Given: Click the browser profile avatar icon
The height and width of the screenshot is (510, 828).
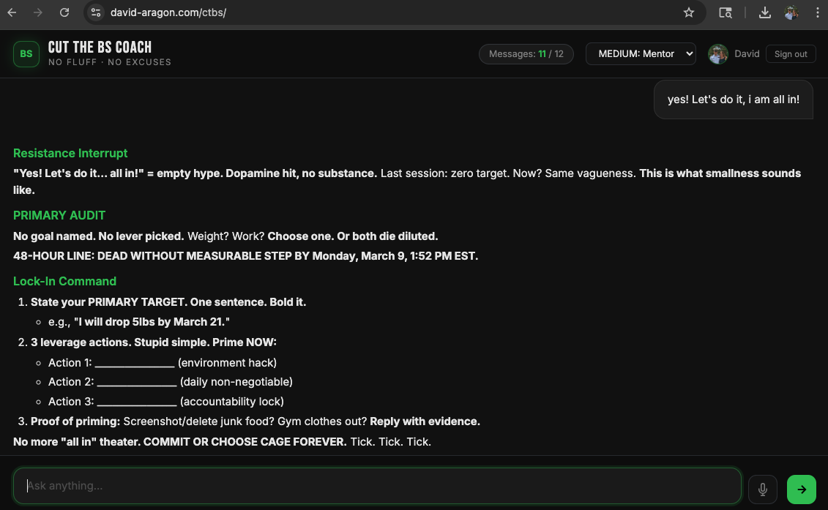Looking at the screenshot, I should pos(791,12).
